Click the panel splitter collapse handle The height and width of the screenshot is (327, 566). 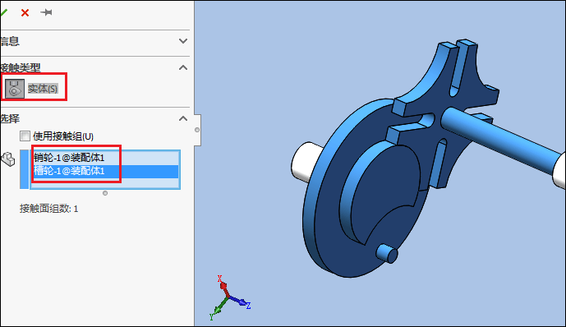(197, 130)
